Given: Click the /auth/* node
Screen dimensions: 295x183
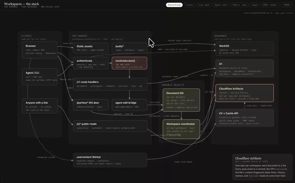Looking at the screenshot, I should [129, 48].
